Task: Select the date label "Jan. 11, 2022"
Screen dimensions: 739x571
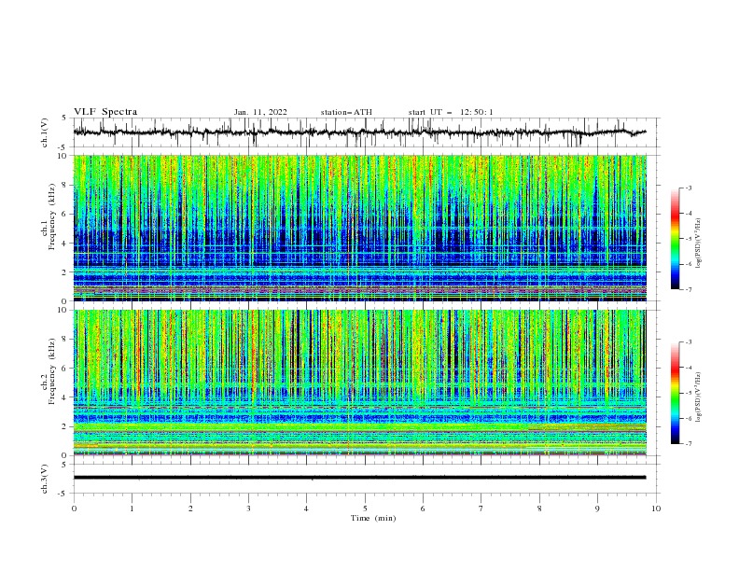Action: click(x=260, y=112)
